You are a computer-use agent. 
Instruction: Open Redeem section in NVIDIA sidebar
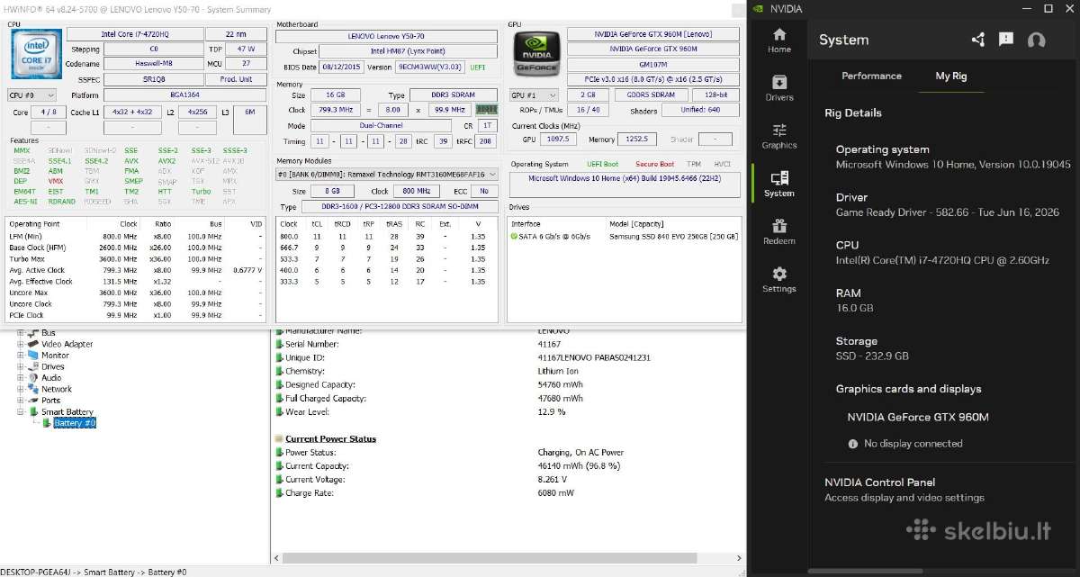[779, 232]
